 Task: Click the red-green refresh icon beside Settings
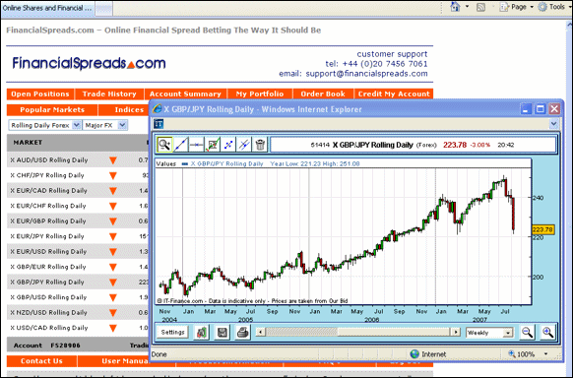(202, 333)
